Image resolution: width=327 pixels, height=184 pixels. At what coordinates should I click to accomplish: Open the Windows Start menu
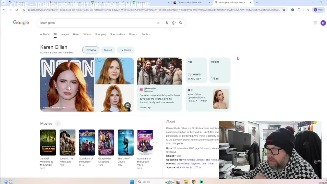[x=132, y=182]
